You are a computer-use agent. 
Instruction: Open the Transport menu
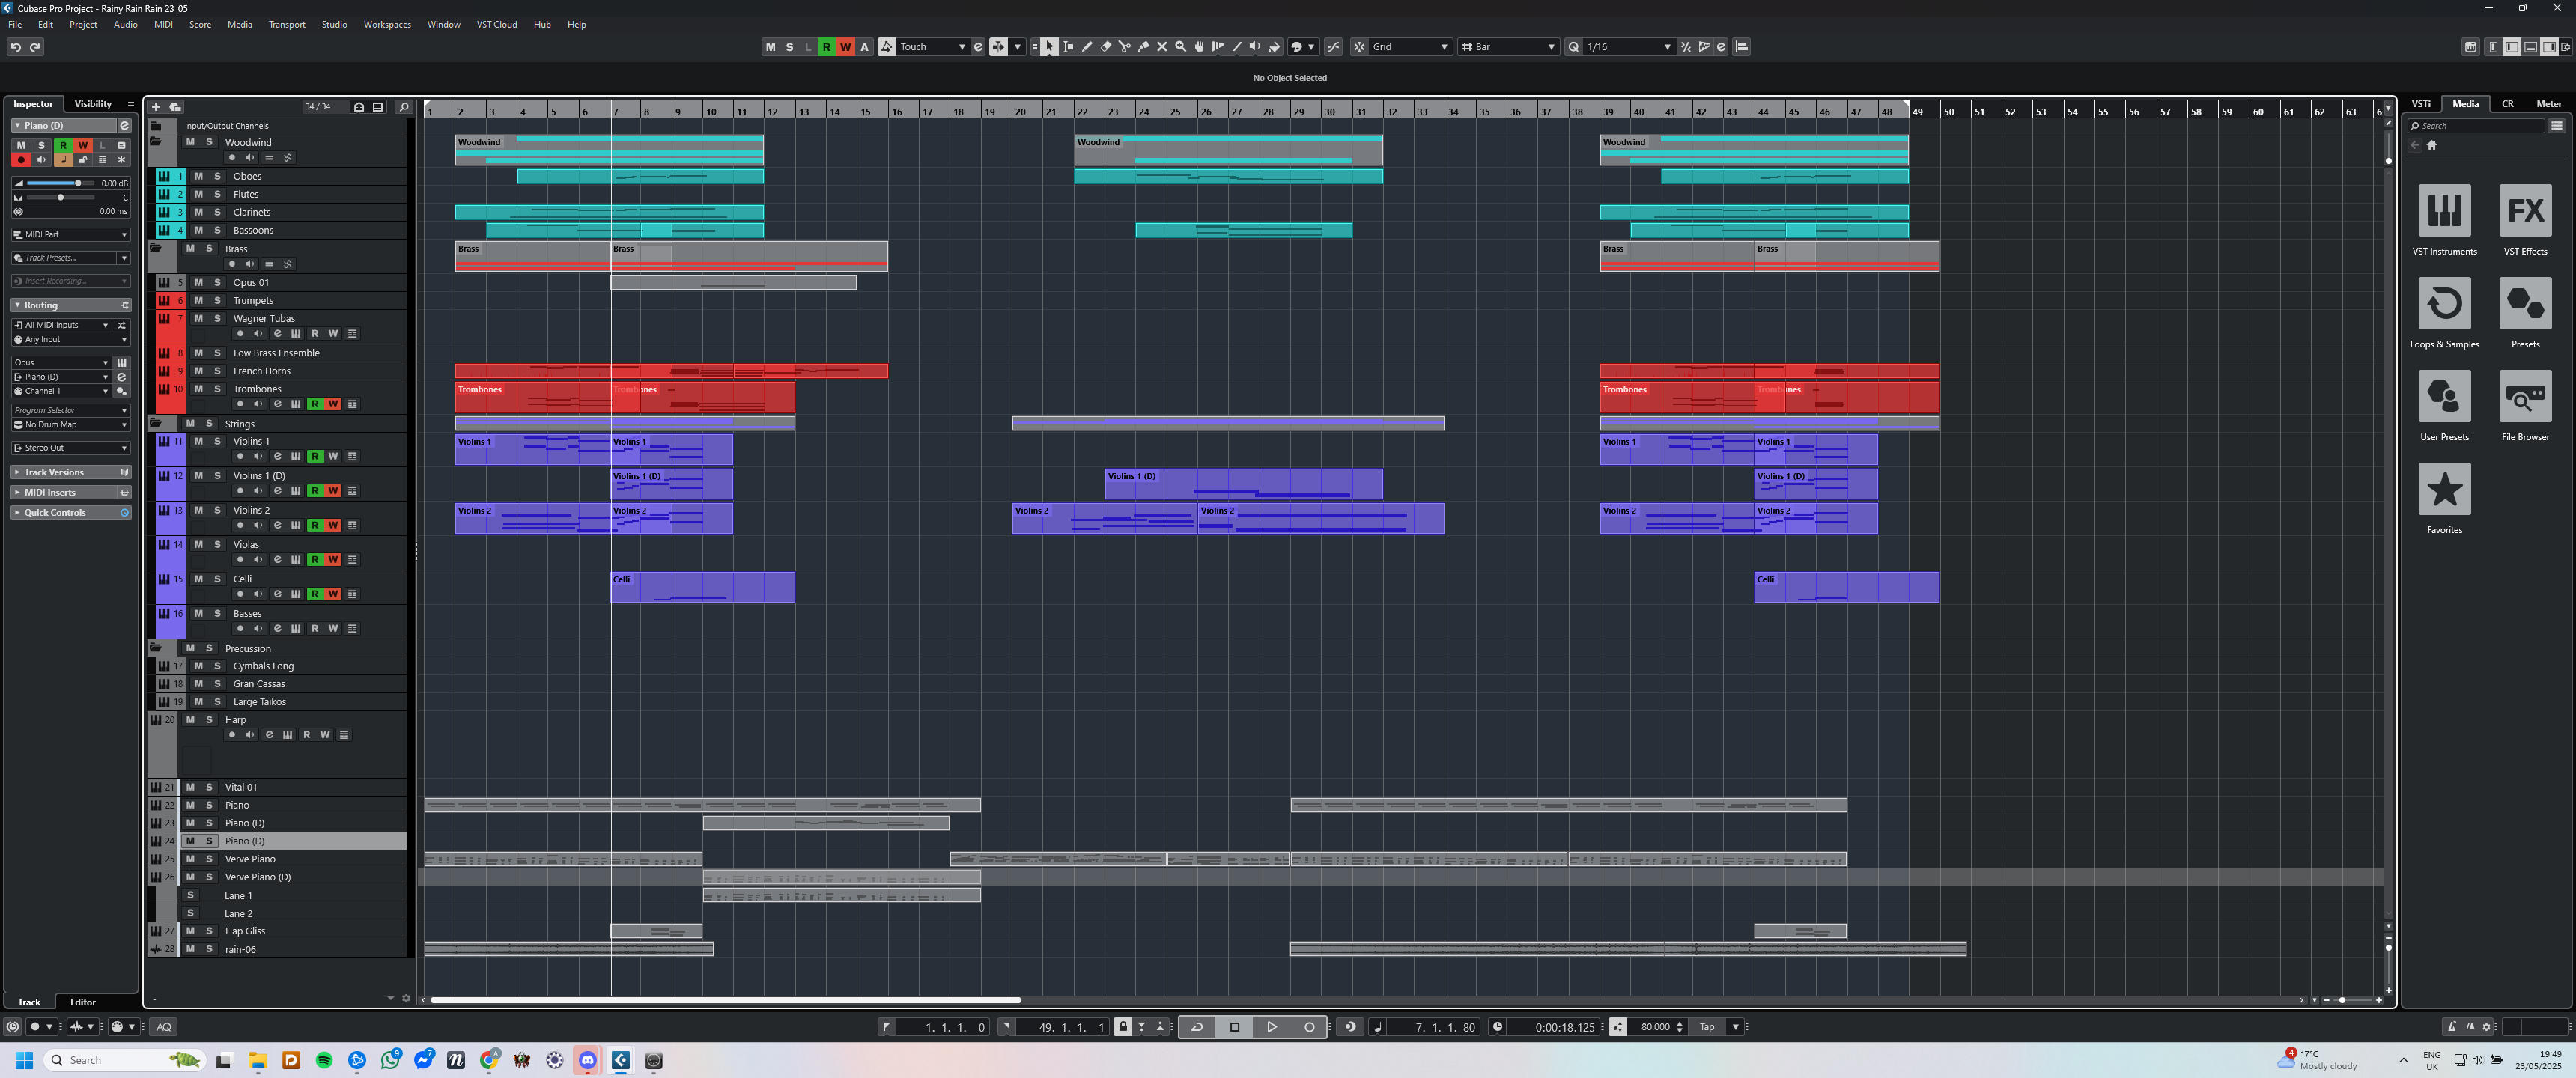click(286, 25)
